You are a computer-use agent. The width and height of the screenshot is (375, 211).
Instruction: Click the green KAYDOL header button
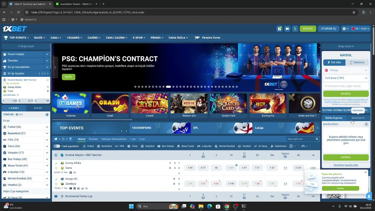pos(308,29)
